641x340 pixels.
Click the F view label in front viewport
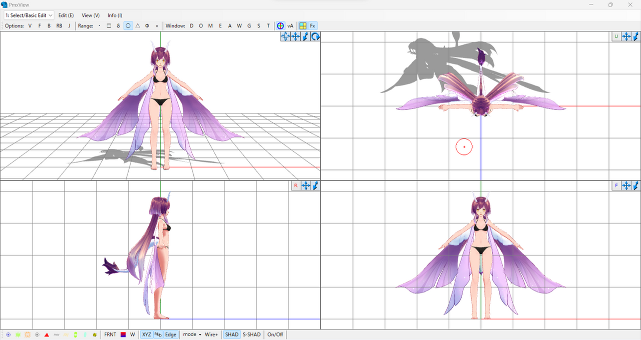point(616,185)
